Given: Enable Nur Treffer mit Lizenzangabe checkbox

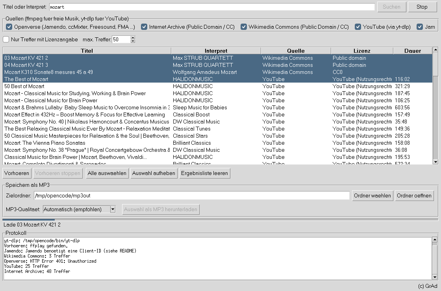Looking at the screenshot, I should [x=6, y=40].
